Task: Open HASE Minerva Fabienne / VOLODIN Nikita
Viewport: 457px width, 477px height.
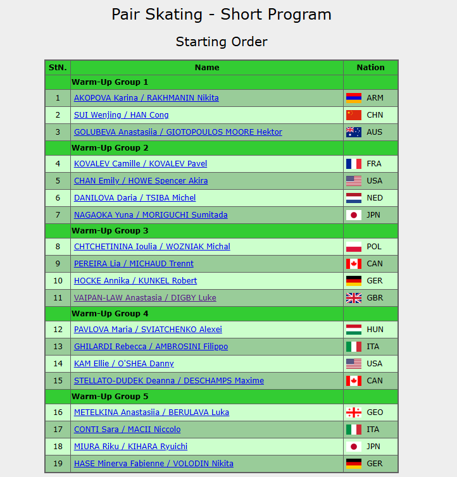Action: click(x=154, y=464)
